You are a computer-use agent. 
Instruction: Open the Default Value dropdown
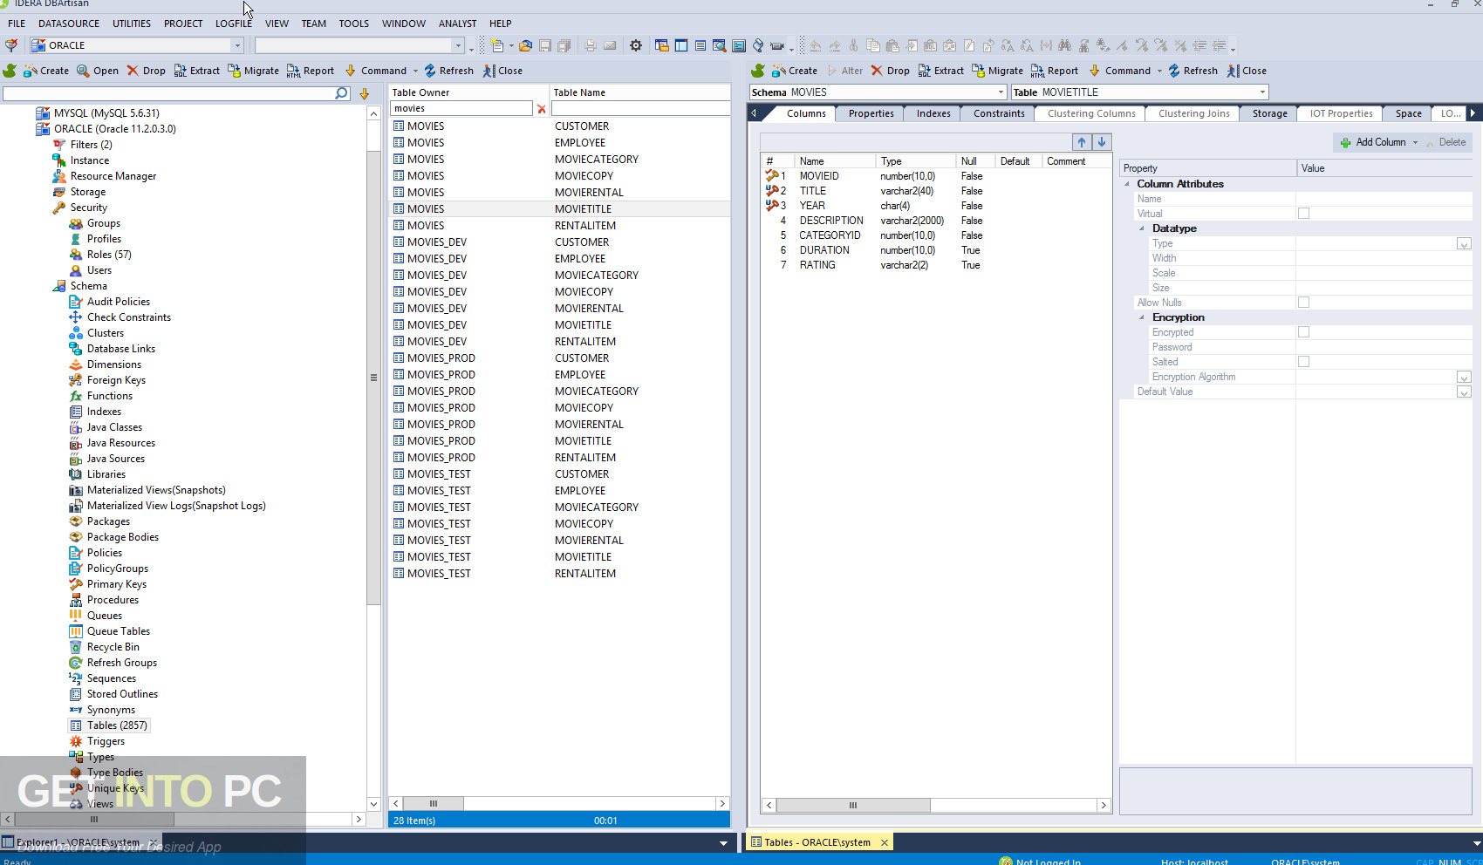(x=1464, y=392)
